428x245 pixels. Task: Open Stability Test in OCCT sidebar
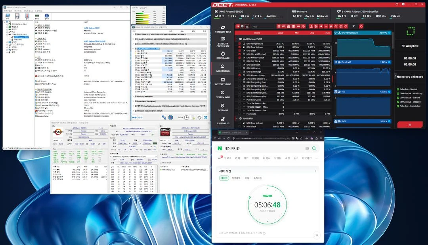point(223,29)
